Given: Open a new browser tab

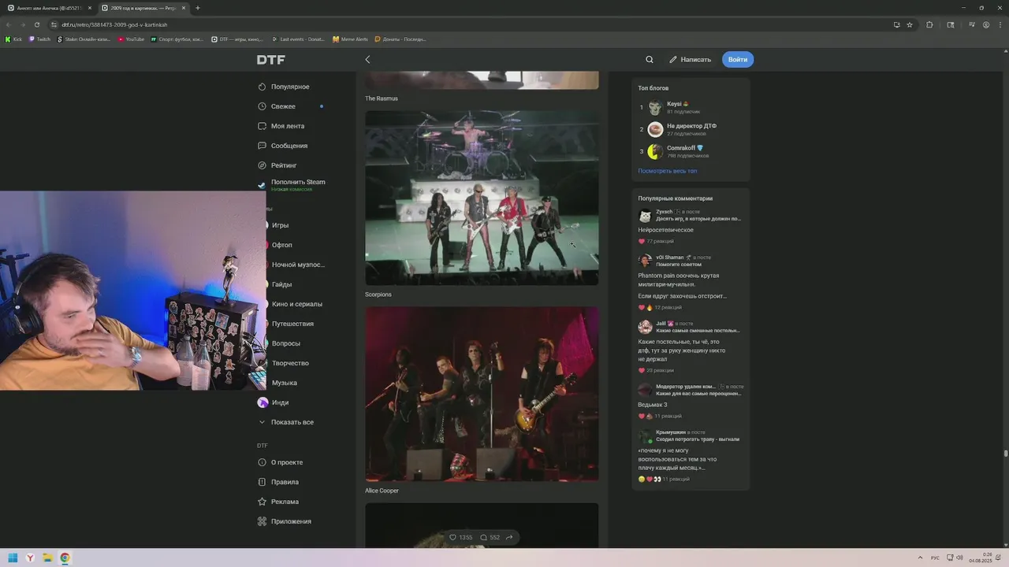Looking at the screenshot, I should point(197,8).
